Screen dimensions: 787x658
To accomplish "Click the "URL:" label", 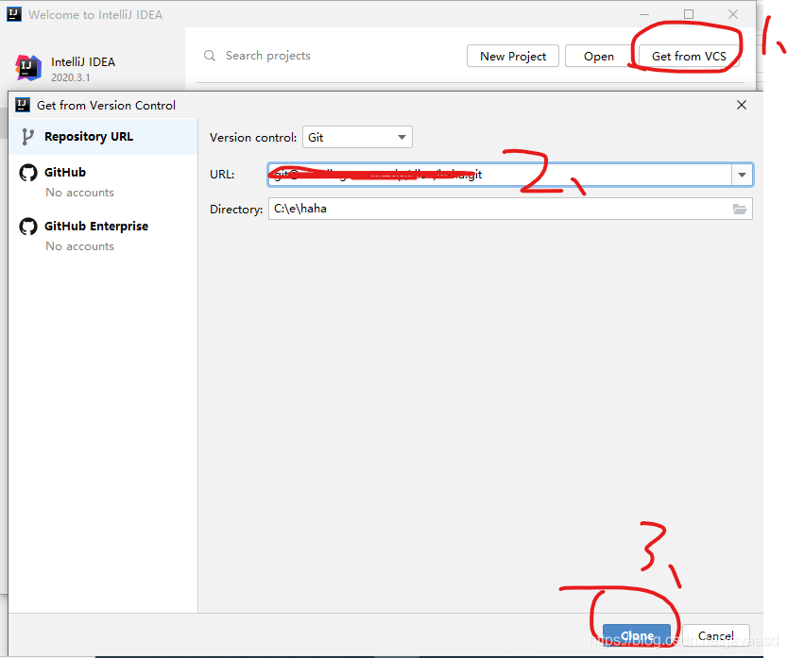I will point(222,175).
